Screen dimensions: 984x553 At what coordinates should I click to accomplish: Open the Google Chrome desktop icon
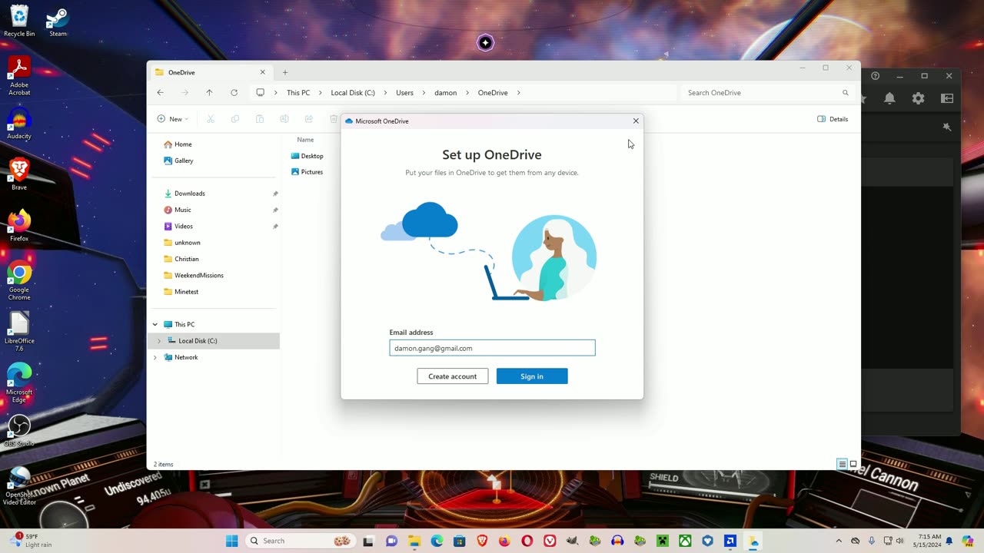[x=19, y=281]
